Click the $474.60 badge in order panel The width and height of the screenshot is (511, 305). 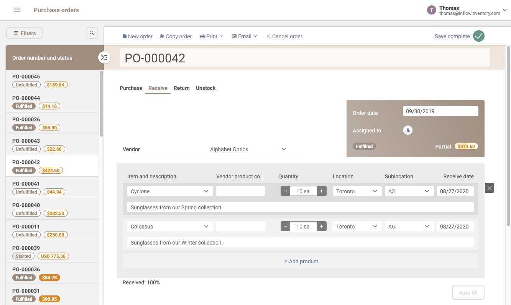tap(466, 146)
